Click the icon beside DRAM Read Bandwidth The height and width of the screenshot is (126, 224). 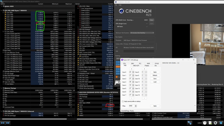coord(78,86)
